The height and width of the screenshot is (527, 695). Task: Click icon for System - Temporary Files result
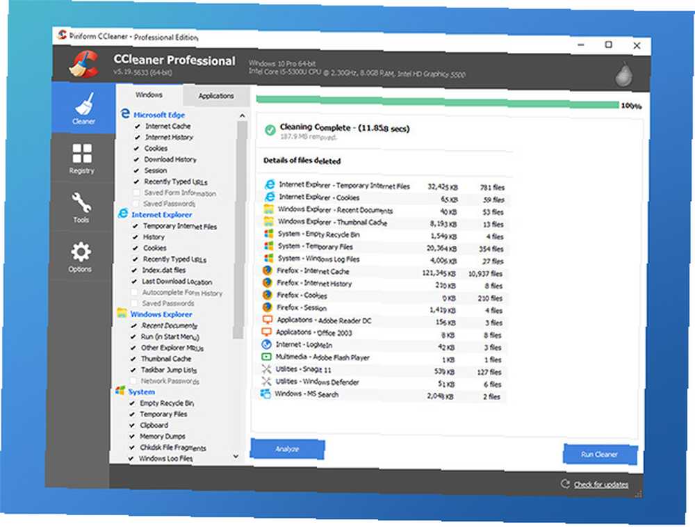pos(268,245)
